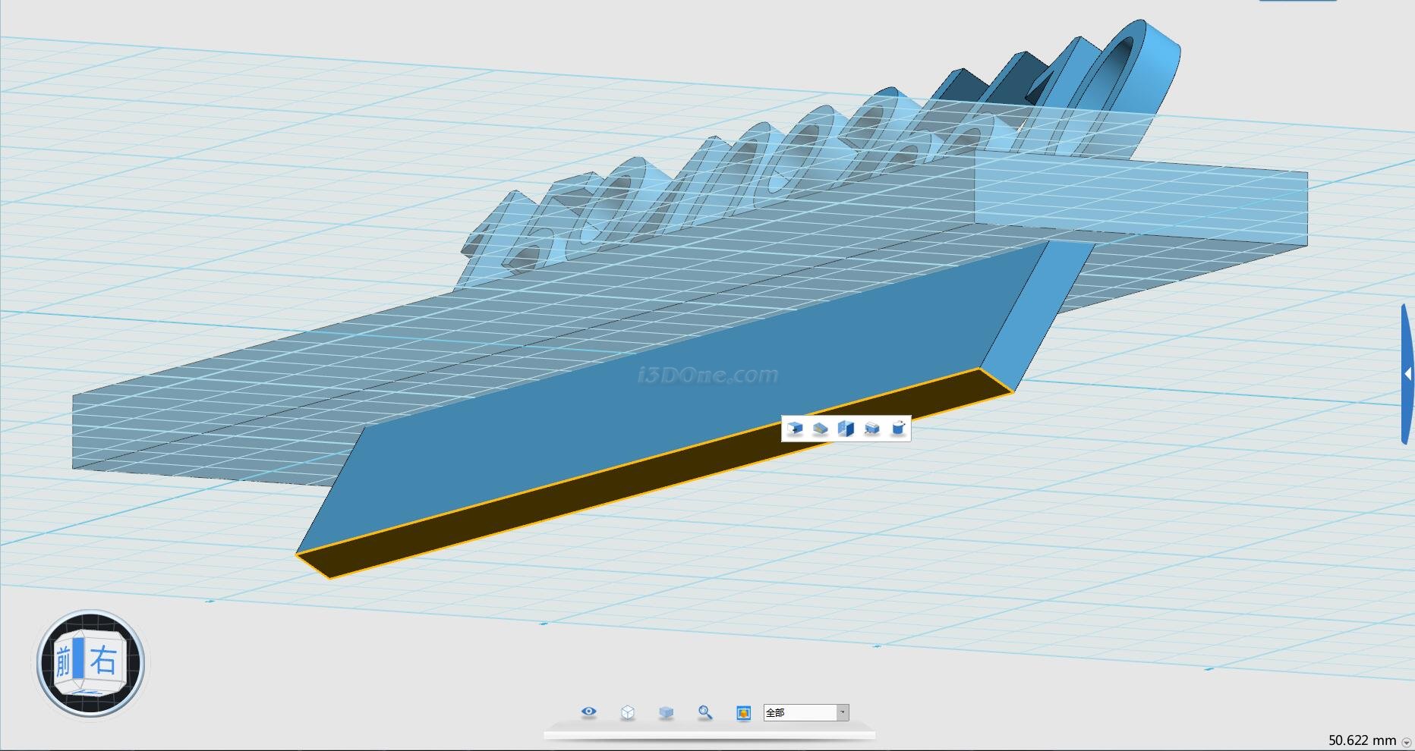This screenshot has height=751, width=1415.
Task: Click the hollow-box shell icon in the mini toolbar
Action: coord(846,429)
